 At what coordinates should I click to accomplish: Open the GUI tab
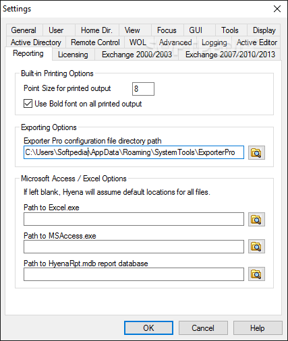click(x=200, y=30)
